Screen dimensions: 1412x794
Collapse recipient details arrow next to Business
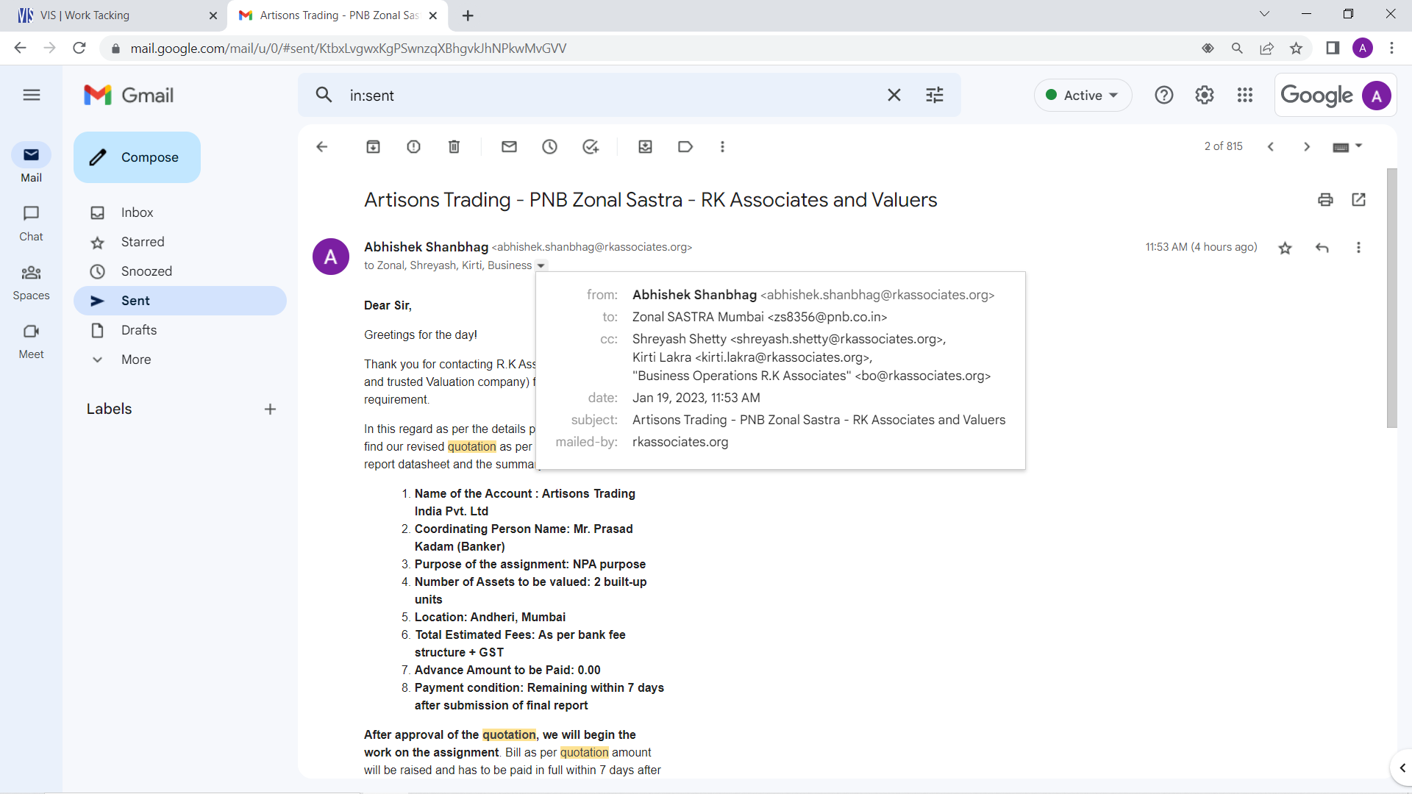[541, 266]
